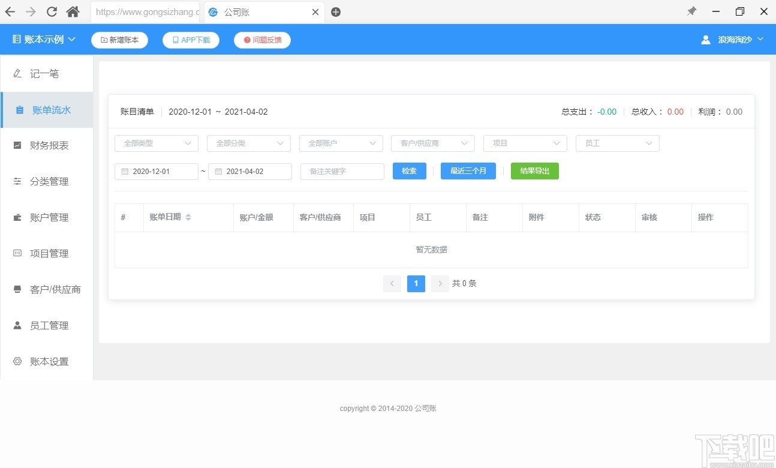The image size is (776, 468).
Task: Click the browser back arrow
Action: [10, 12]
